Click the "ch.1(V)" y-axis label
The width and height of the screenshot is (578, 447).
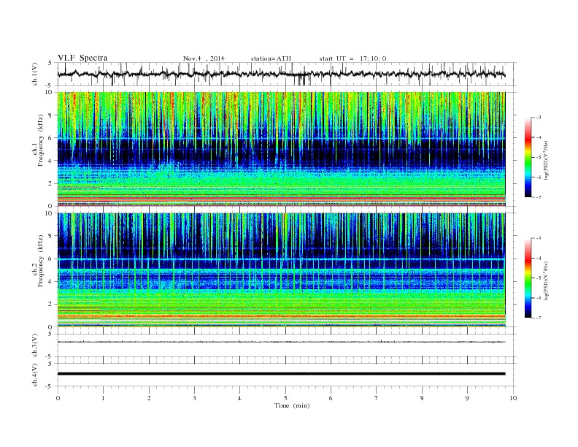point(34,74)
